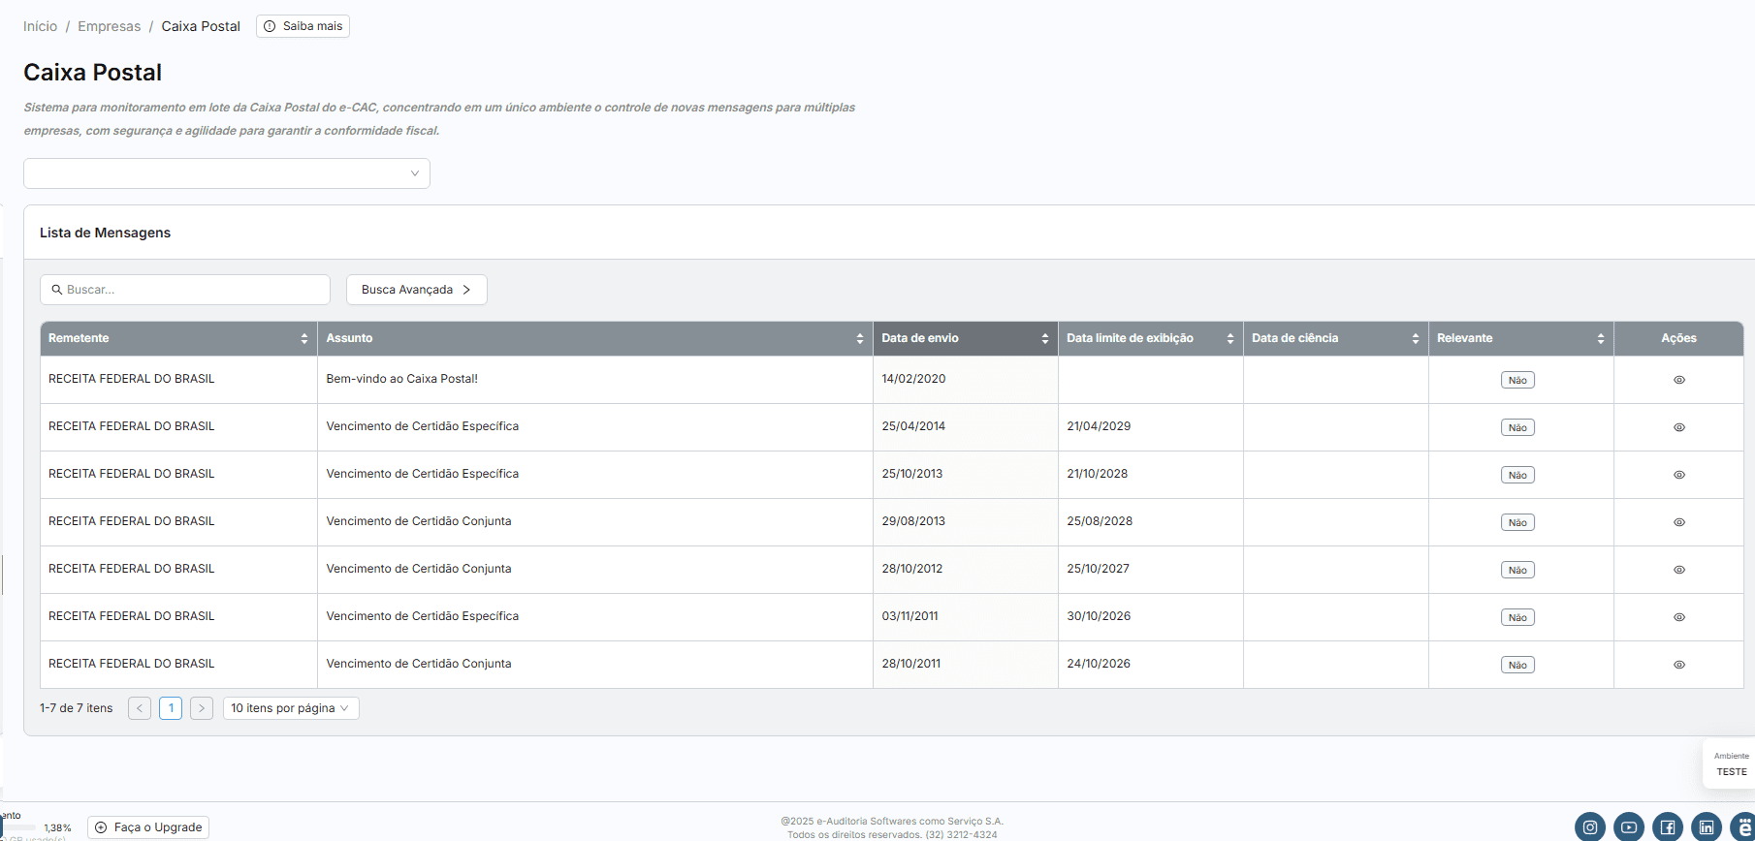Image resolution: width=1755 pixels, height=841 pixels.
Task: Click storage usage 1,38% indicator
Action: (x=58, y=828)
